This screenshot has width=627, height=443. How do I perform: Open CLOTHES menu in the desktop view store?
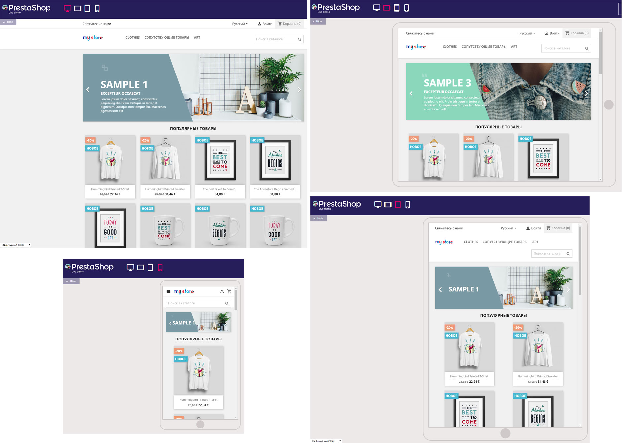click(132, 38)
